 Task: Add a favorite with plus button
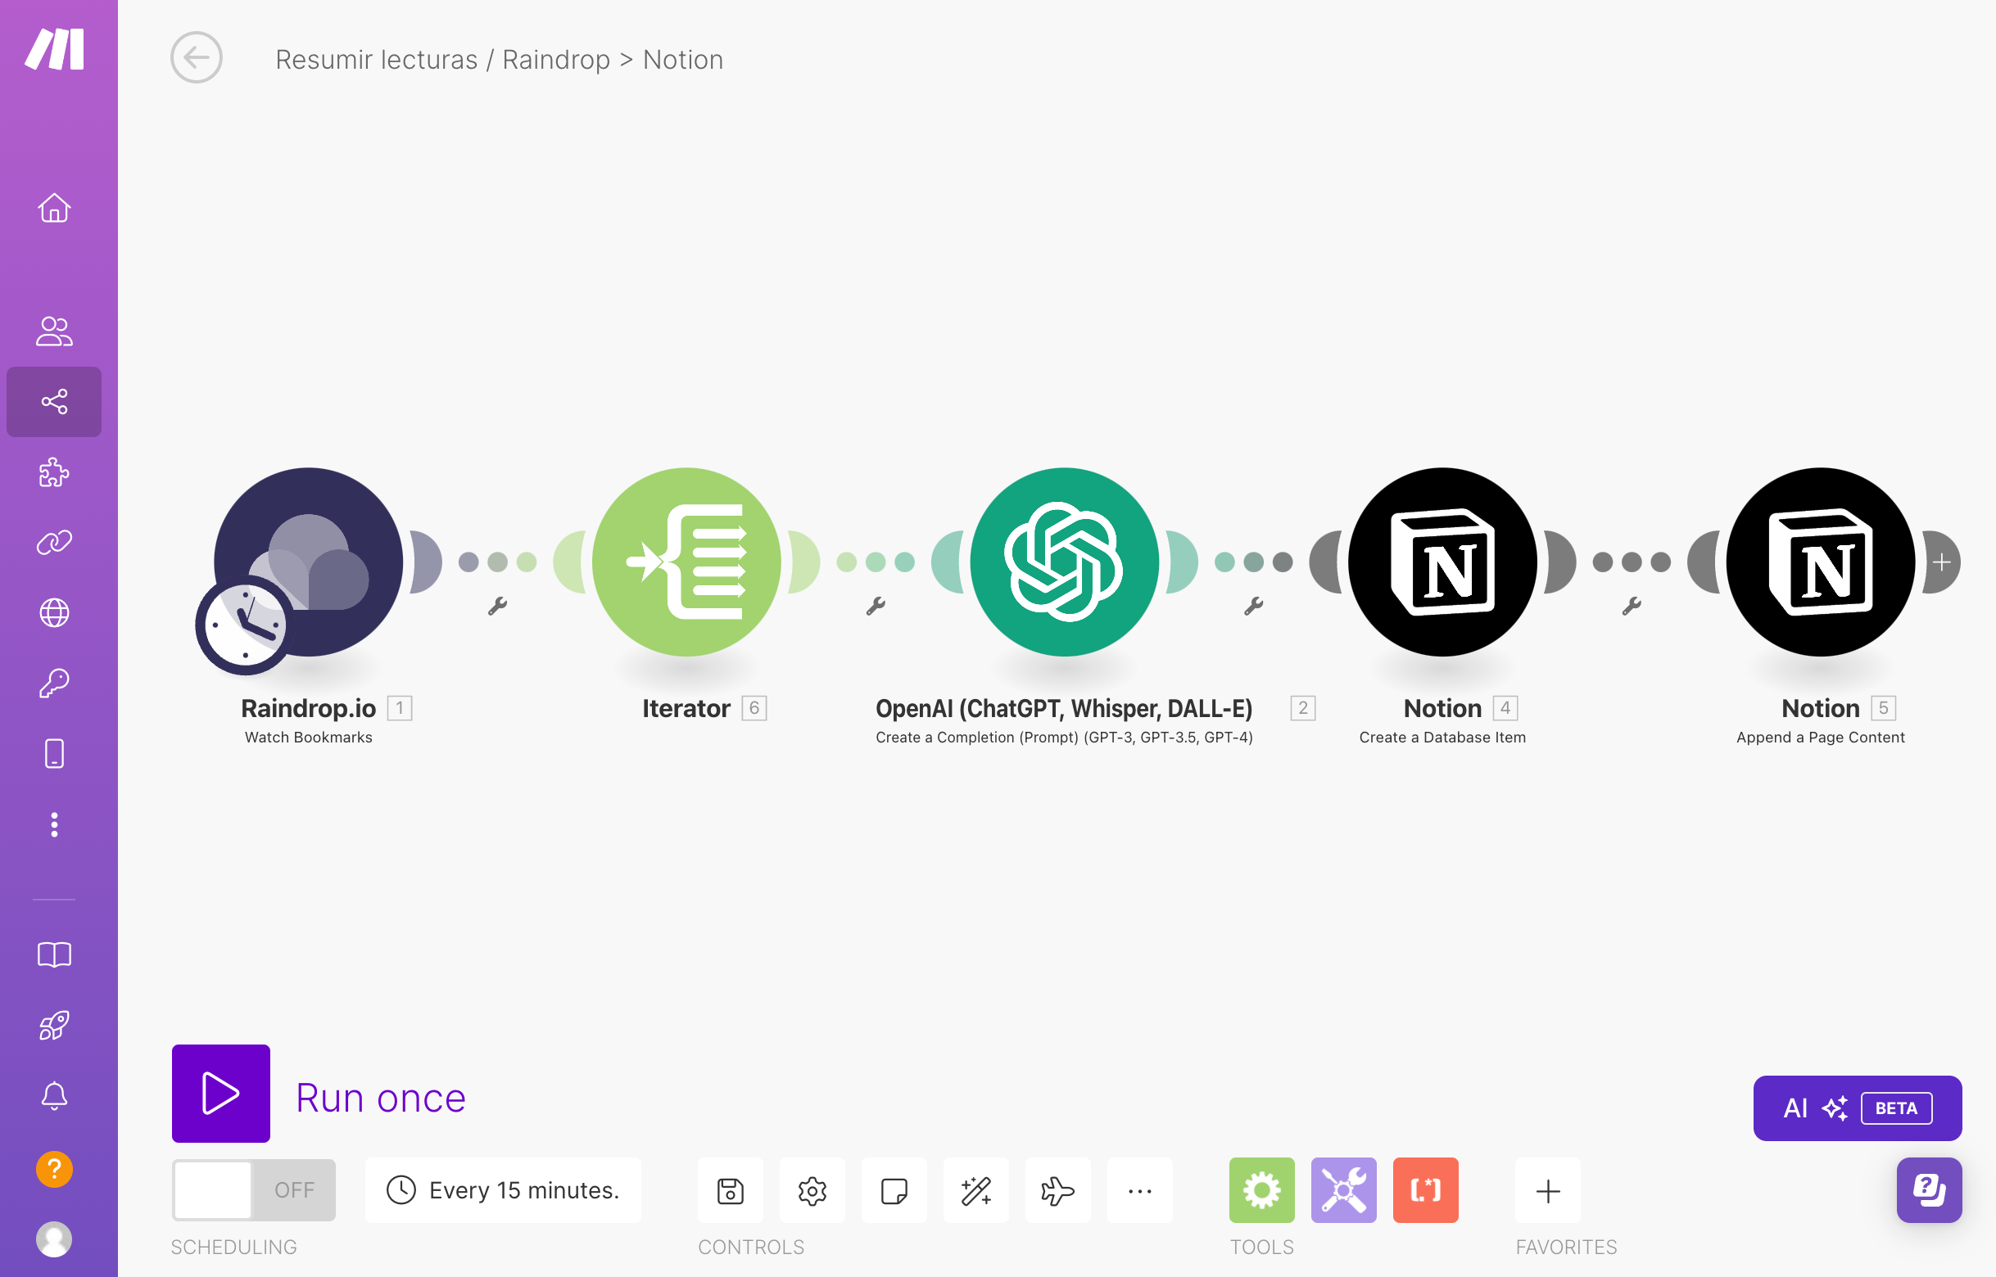click(x=1547, y=1191)
